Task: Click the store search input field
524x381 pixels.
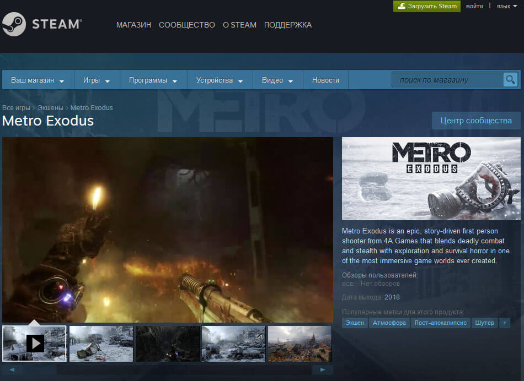Action: point(448,80)
